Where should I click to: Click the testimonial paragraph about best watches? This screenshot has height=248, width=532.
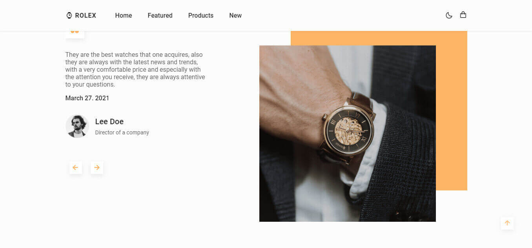click(135, 69)
